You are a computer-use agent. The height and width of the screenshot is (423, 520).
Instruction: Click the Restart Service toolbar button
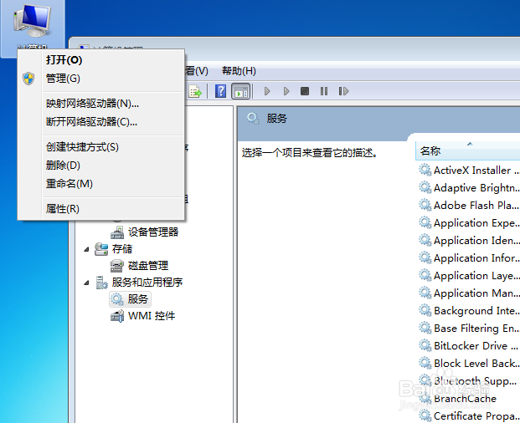[x=343, y=91]
